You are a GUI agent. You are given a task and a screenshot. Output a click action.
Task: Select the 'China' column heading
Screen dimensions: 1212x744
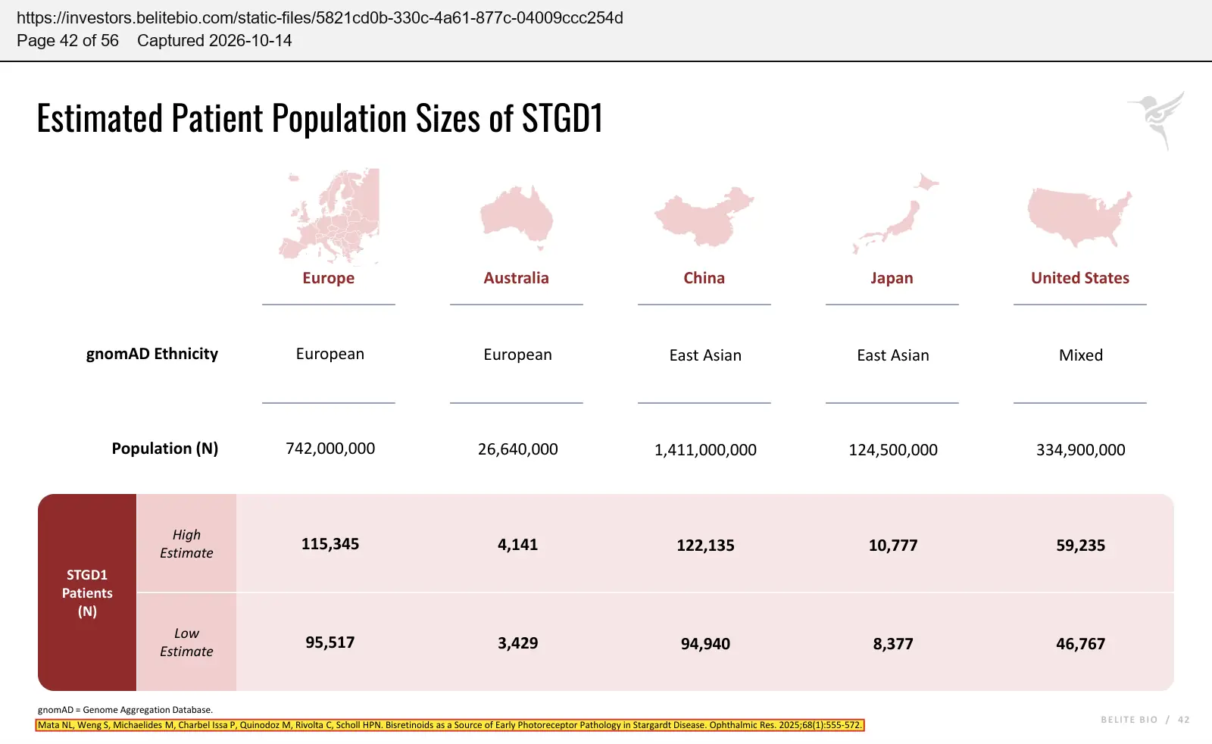pos(704,278)
